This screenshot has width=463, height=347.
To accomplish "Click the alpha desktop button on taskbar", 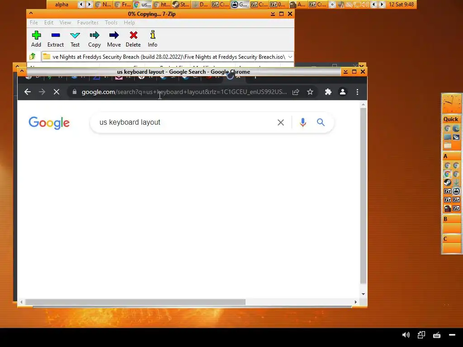I will point(61,5).
